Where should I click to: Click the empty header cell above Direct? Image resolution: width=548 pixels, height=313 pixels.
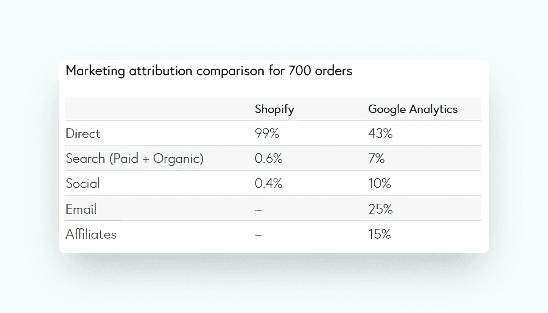point(157,109)
